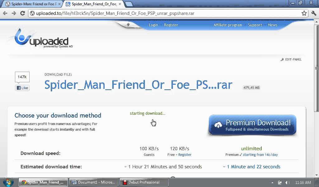Screen dimensions: 319x187
Task: Click the 479,45 MB size label
Action: 251,88
